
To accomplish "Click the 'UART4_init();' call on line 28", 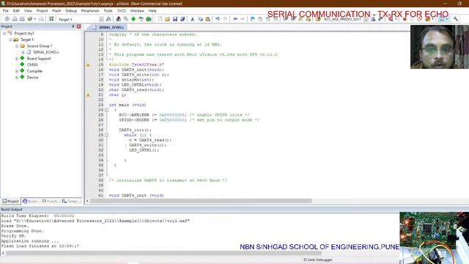I will [x=135, y=130].
